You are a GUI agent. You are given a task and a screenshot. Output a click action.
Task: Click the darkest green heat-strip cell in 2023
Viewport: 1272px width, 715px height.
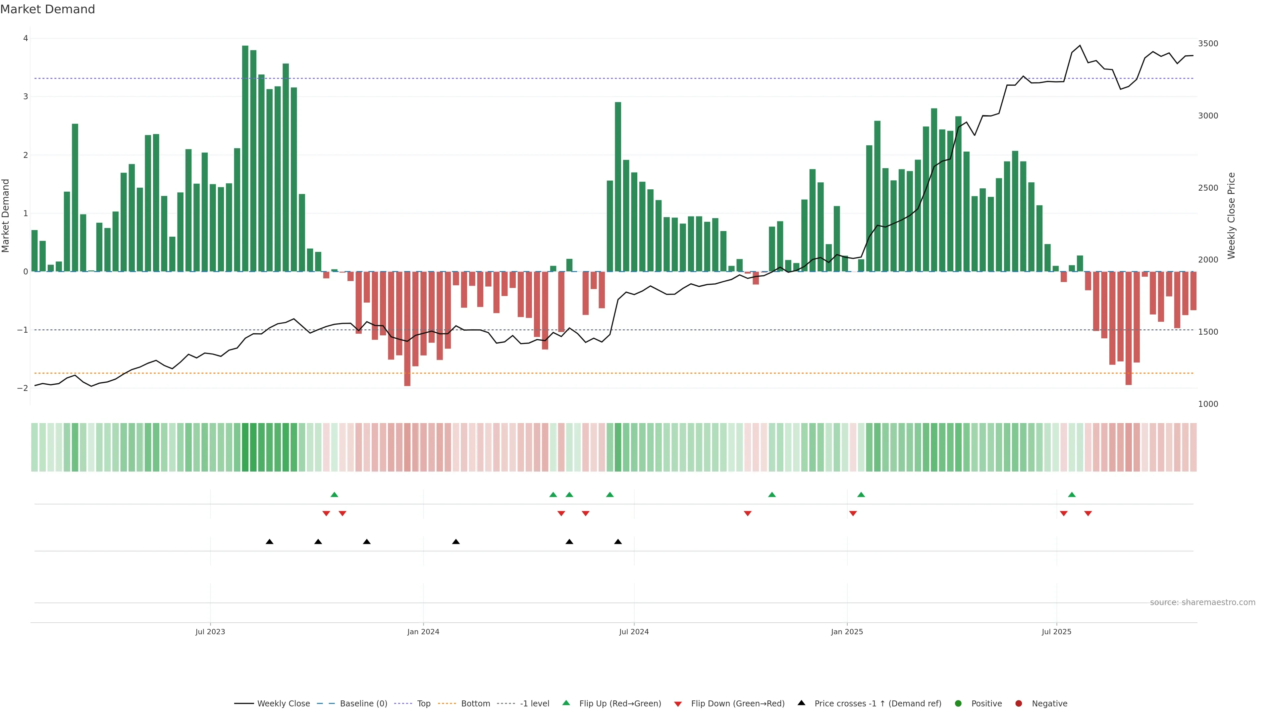point(245,447)
